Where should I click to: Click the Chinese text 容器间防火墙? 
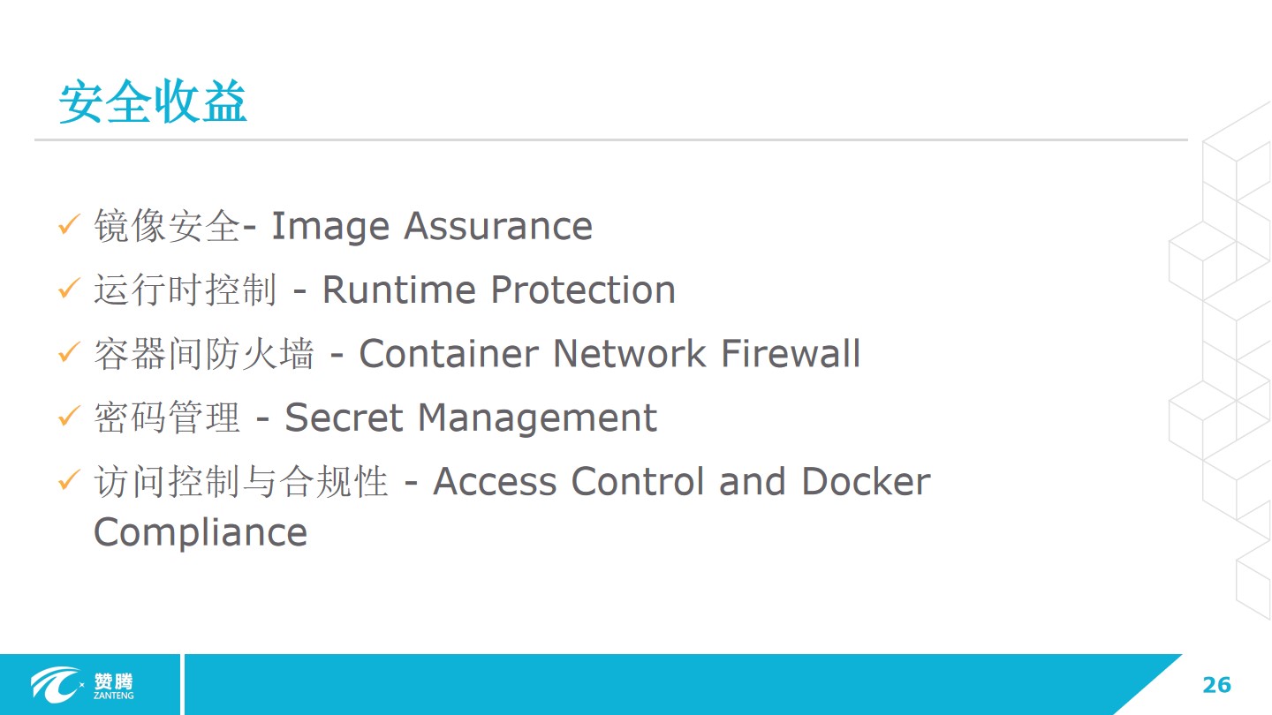pyautogui.click(x=204, y=354)
